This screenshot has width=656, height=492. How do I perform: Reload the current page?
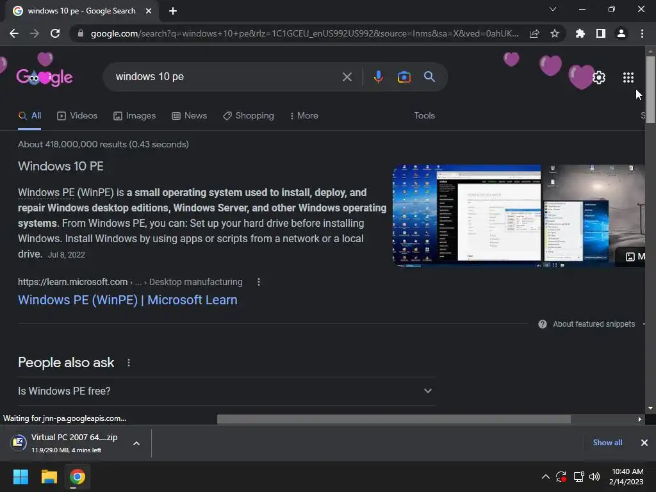[x=55, y=33]
